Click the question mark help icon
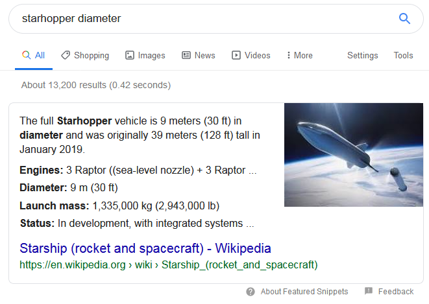 [x=251, y=292]
